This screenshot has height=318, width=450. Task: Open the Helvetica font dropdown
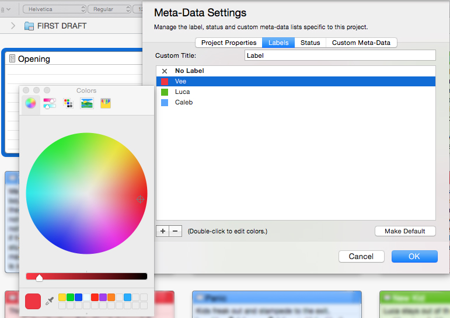point(54,9)
